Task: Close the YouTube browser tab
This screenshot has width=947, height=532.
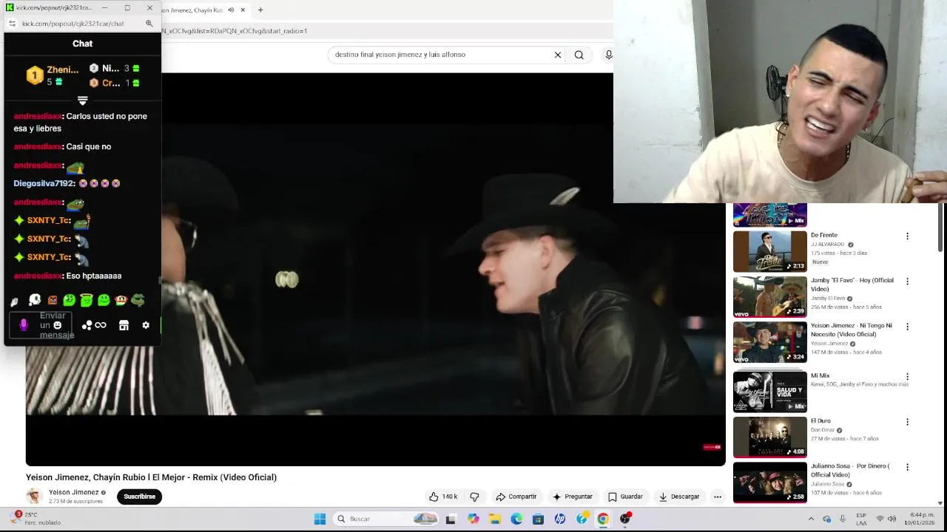Action: [243, 10]
